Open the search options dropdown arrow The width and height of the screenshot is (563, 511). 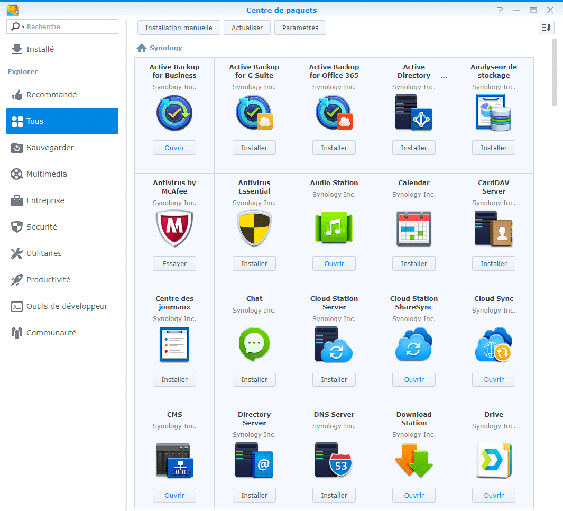23,27
